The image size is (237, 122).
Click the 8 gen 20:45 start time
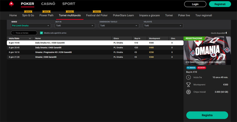pyautogui.click(x=14, y=48)
